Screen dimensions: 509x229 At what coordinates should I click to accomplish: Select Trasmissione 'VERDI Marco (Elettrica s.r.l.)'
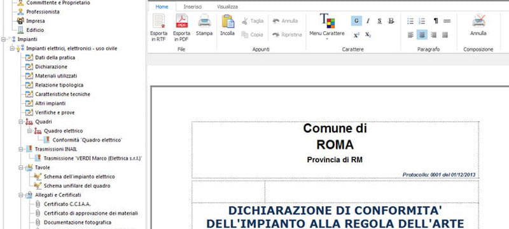click(x=89, y=158)
